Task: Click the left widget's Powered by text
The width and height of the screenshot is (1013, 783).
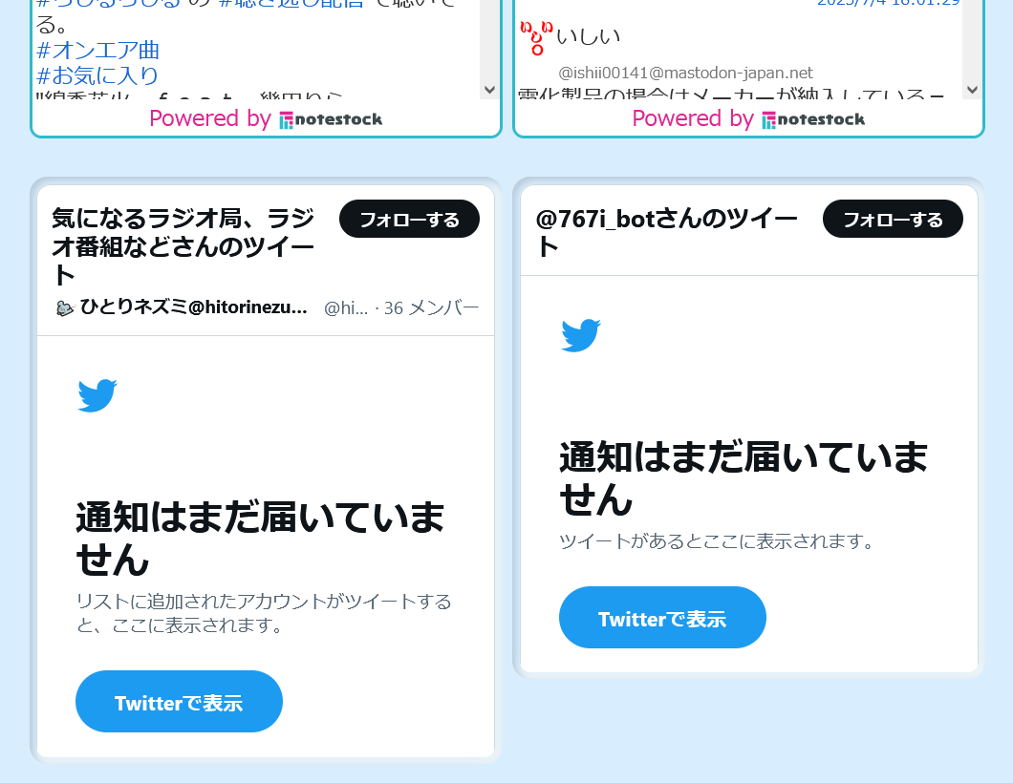Action: pyautogui.click(x=210, y=118)
